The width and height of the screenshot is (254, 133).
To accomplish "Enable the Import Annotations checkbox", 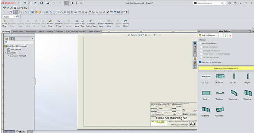I will tap(200, 43).
